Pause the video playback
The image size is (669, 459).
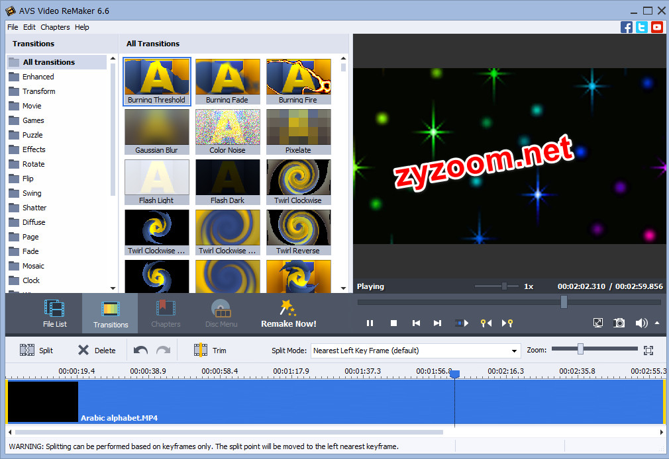tap(370, 323)
